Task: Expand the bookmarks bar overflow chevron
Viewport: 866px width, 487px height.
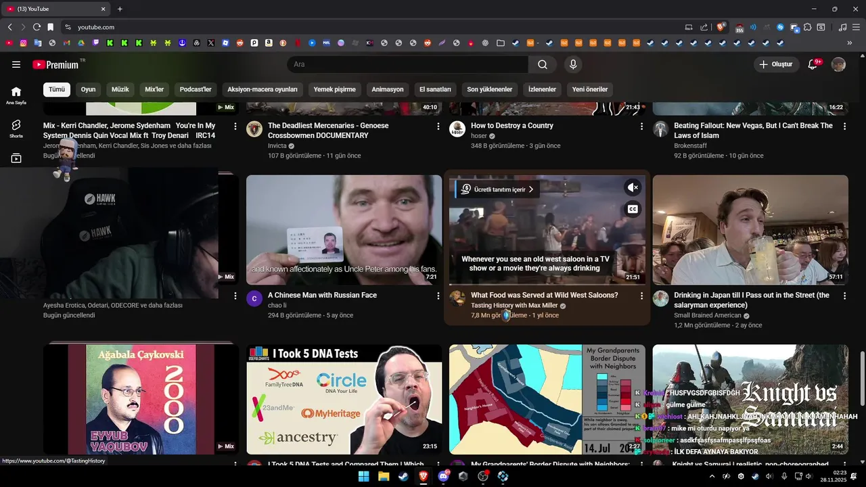Action: click(x=850, y=43)
